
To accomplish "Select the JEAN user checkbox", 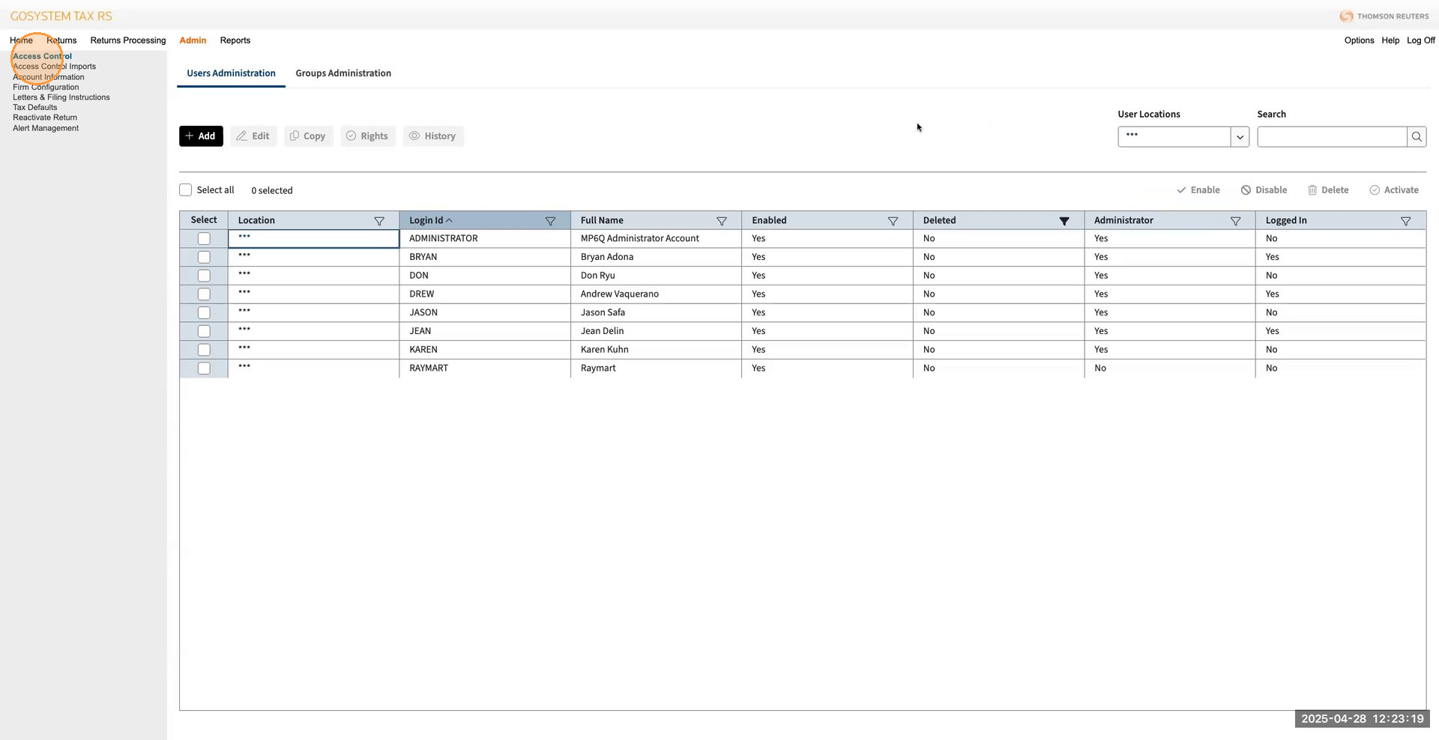I will pyautogui.click(x=204, y=331).
